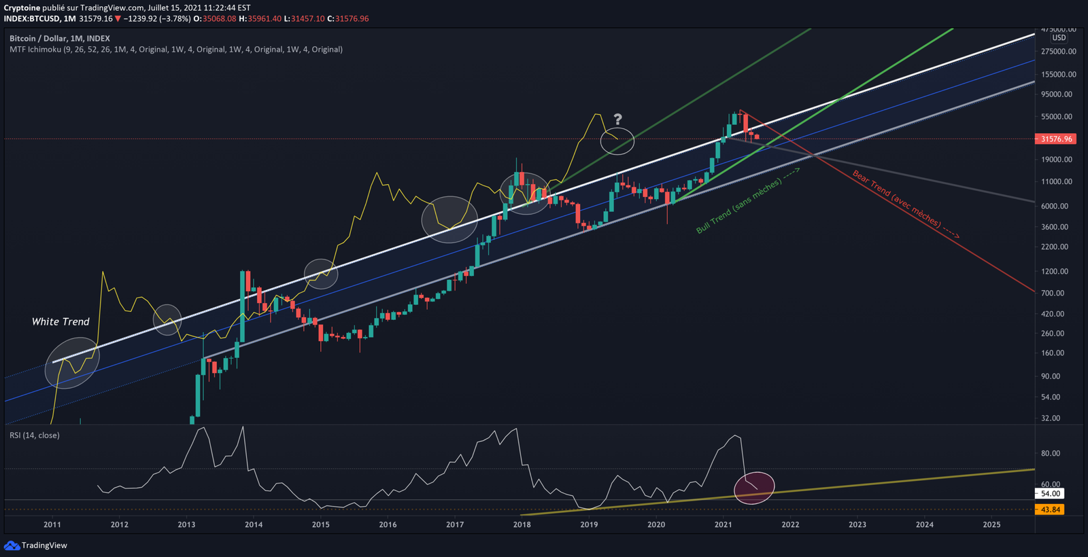1088x557 pixels.
Task: Click the 2018 label on the time axis
Action: [522, 524]
